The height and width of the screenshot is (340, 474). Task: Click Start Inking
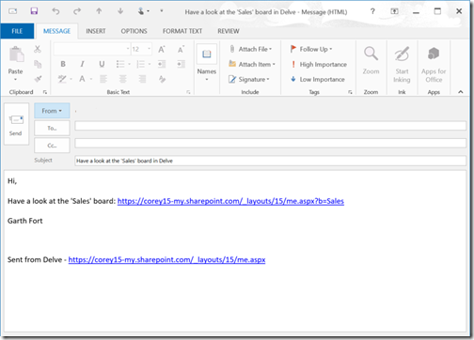402,64
